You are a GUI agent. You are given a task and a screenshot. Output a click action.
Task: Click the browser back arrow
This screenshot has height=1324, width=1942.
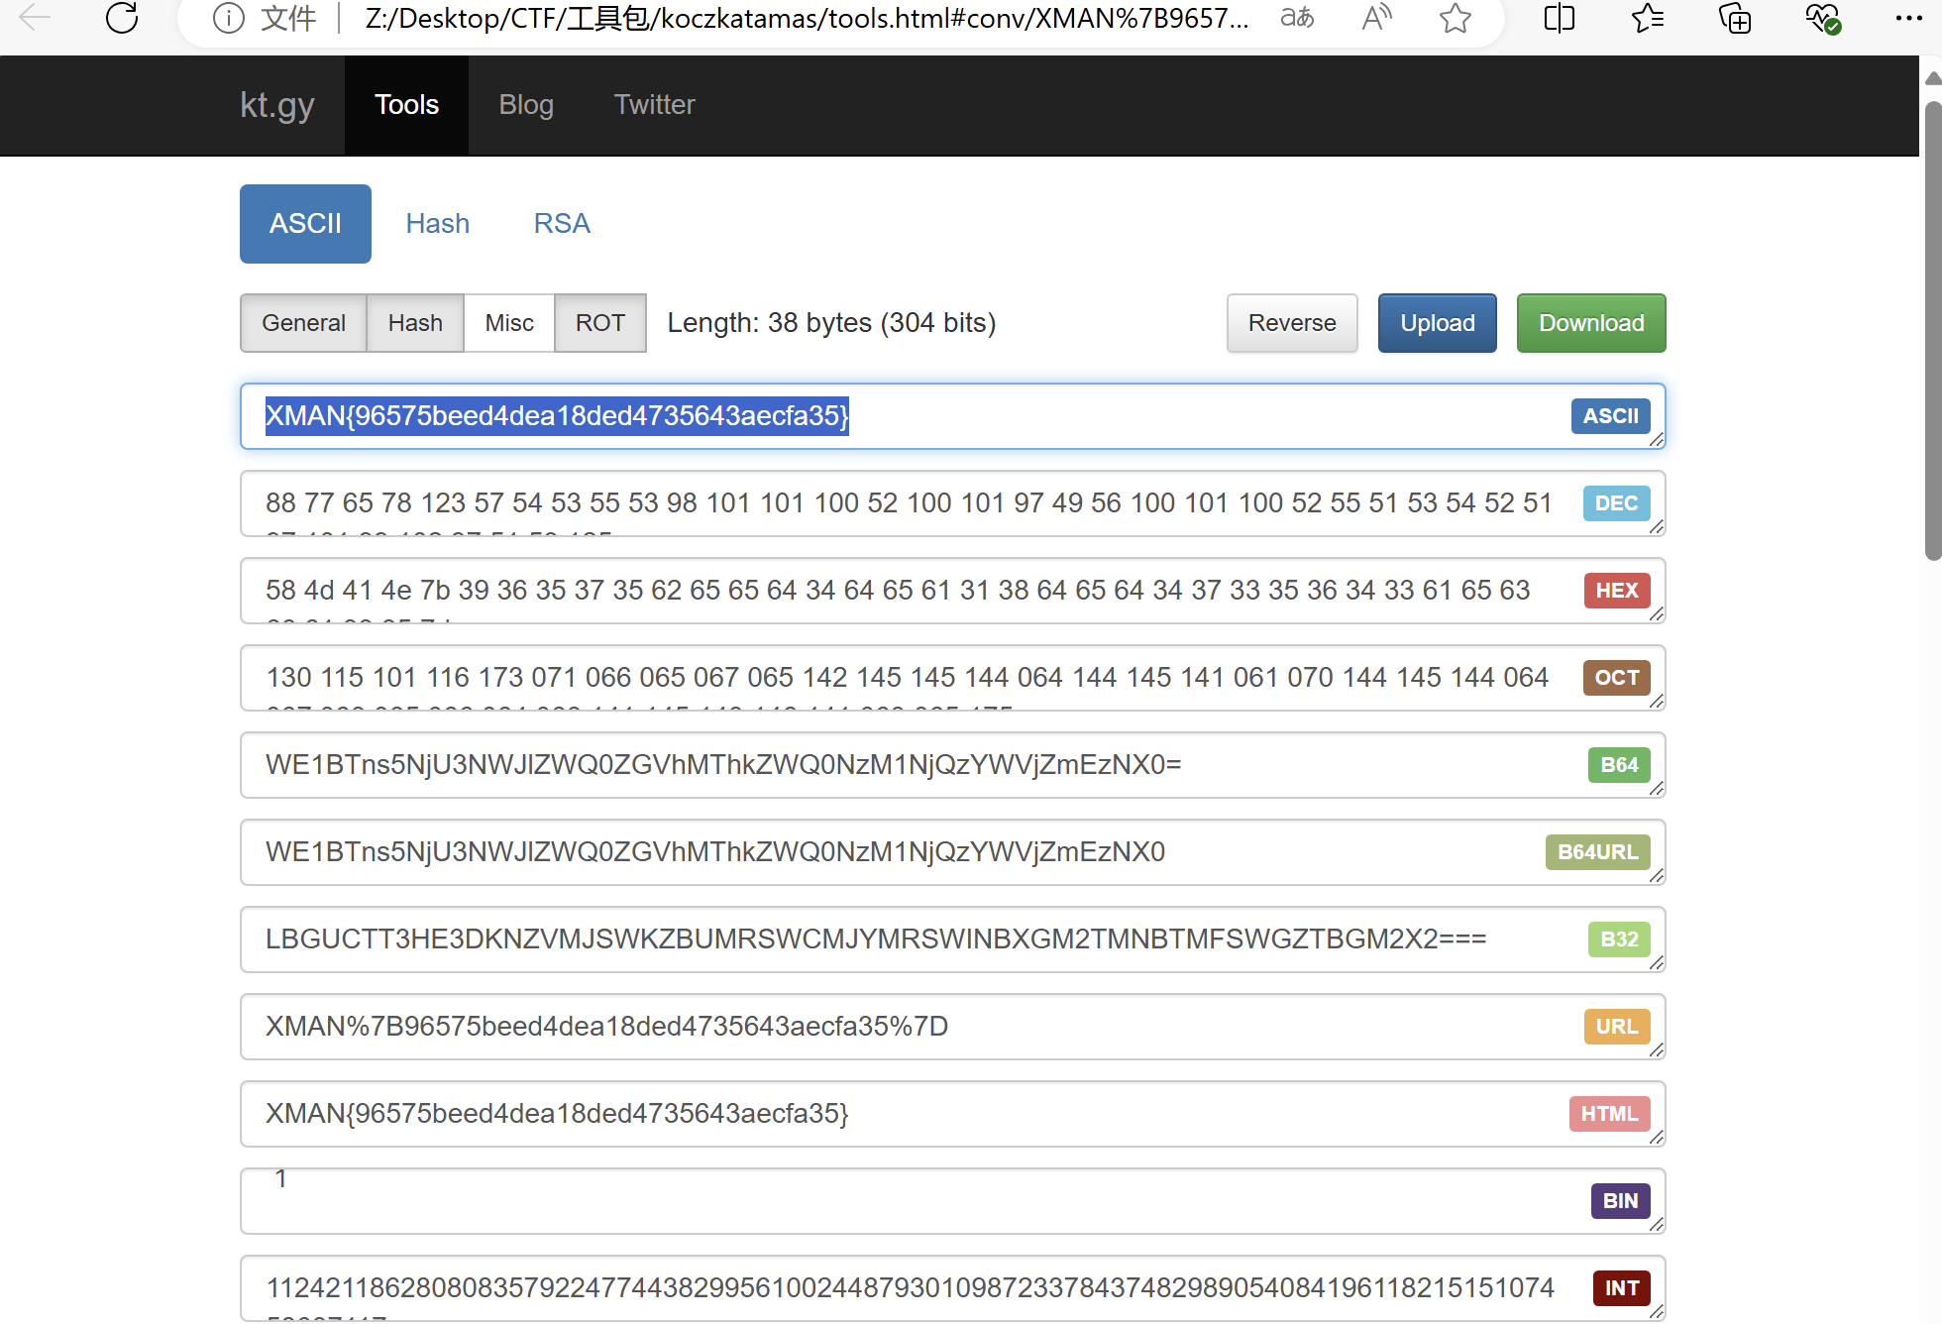point(34,18)
